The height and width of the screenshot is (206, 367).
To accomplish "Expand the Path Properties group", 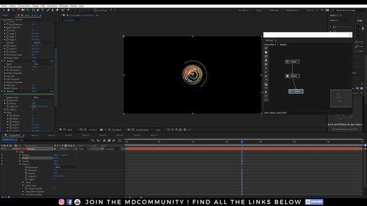I will coord(5,79).
